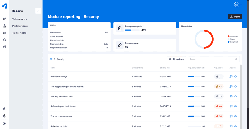Open the reports pie chart icon
The height and width of the screenshot is (129, 249).
click(5, 47)
